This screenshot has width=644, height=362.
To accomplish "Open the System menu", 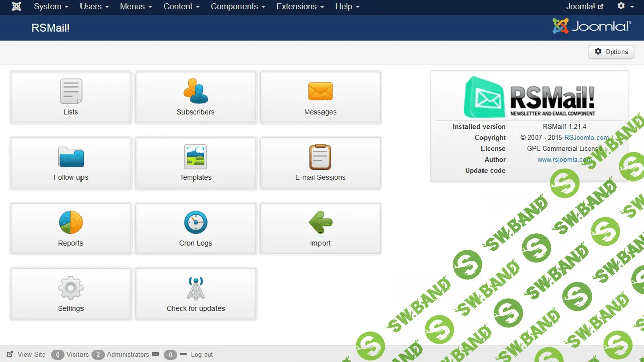I will coord(47,7).
